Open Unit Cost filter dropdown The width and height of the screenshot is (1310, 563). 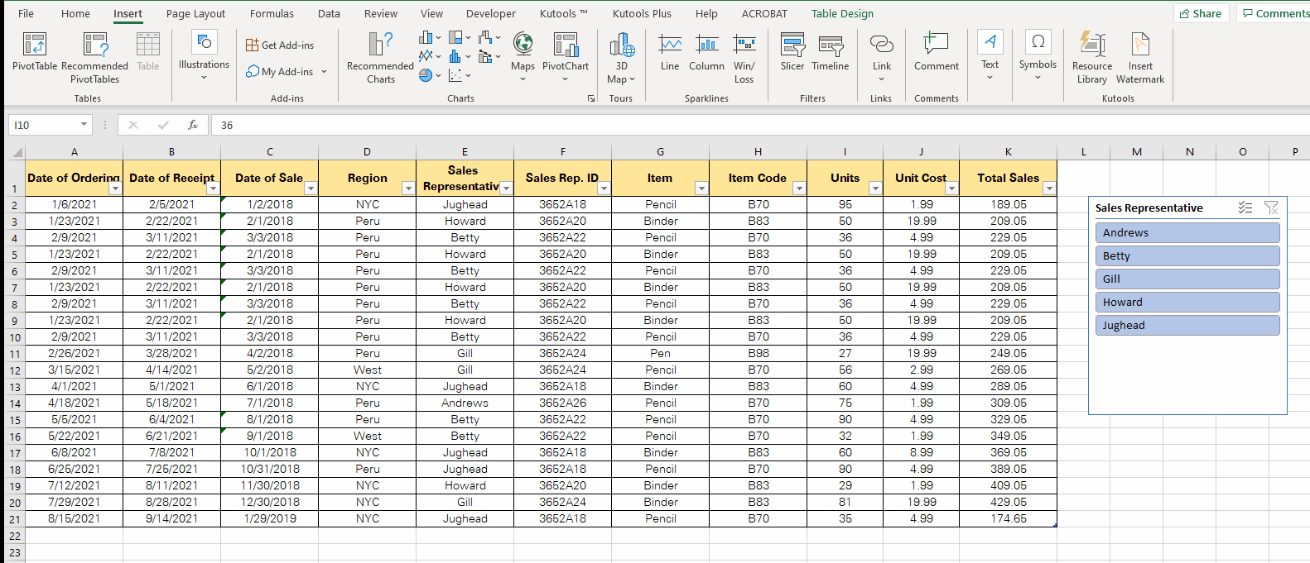tap(951, 188)
